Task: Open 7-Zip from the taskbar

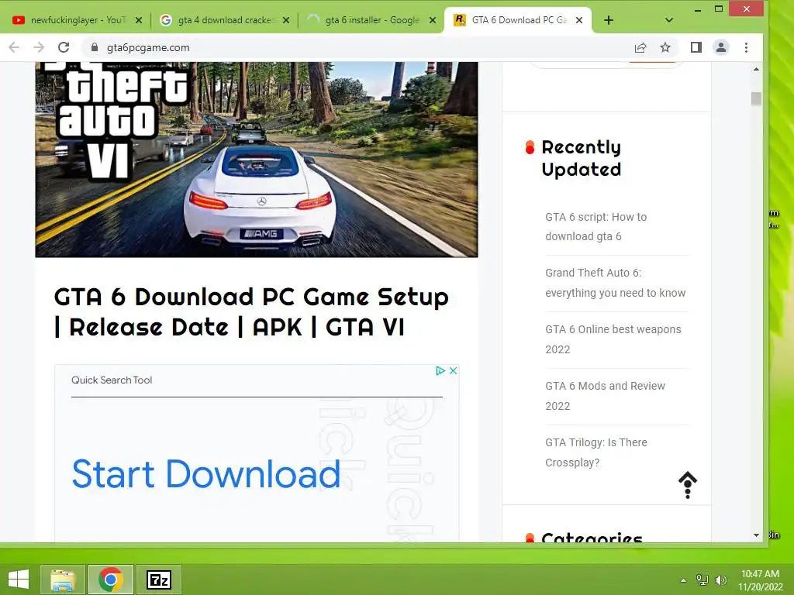Action: coord(159,580)
